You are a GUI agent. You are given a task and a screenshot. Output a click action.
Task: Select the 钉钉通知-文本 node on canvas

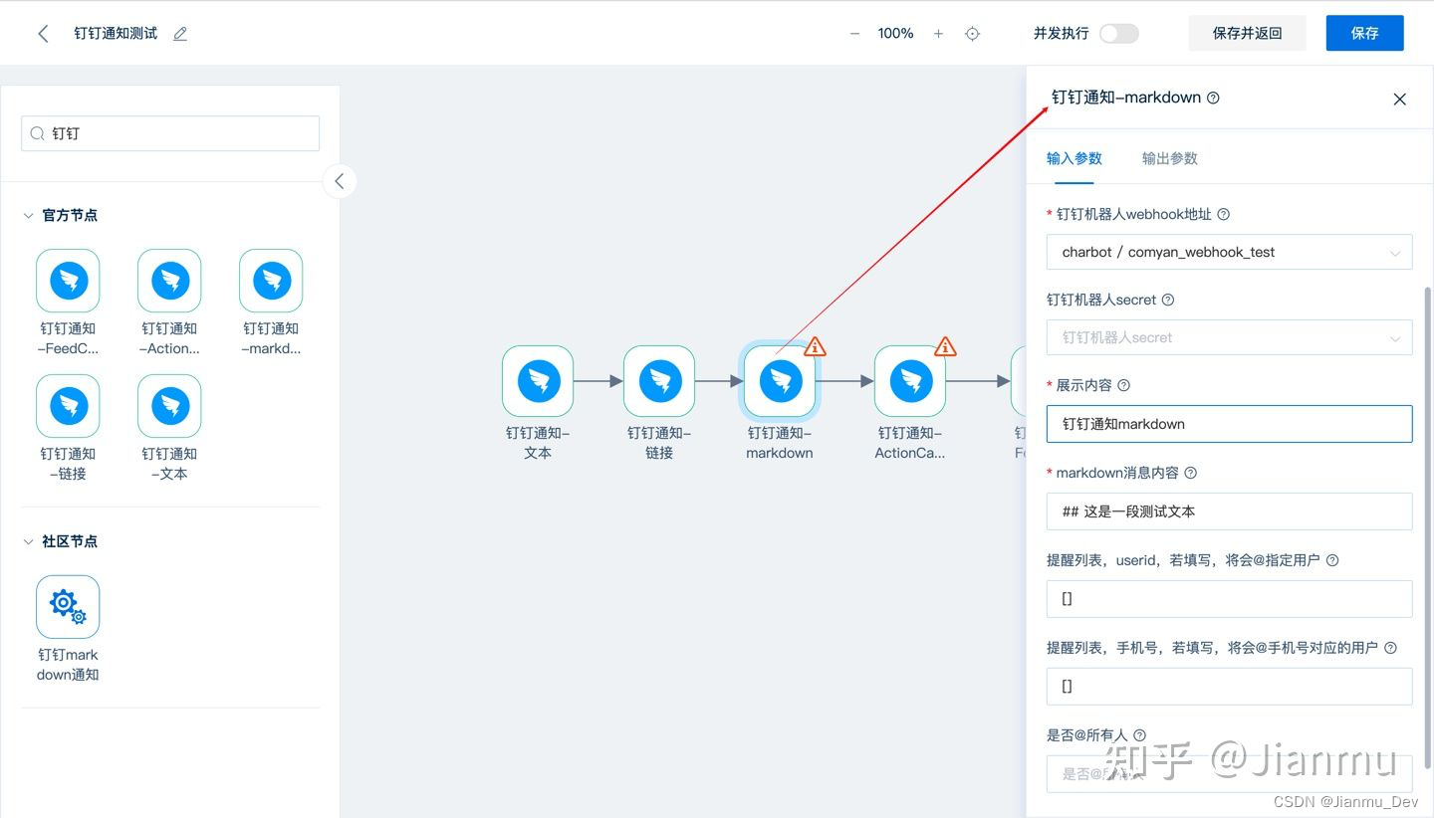(x=538, y=381)
